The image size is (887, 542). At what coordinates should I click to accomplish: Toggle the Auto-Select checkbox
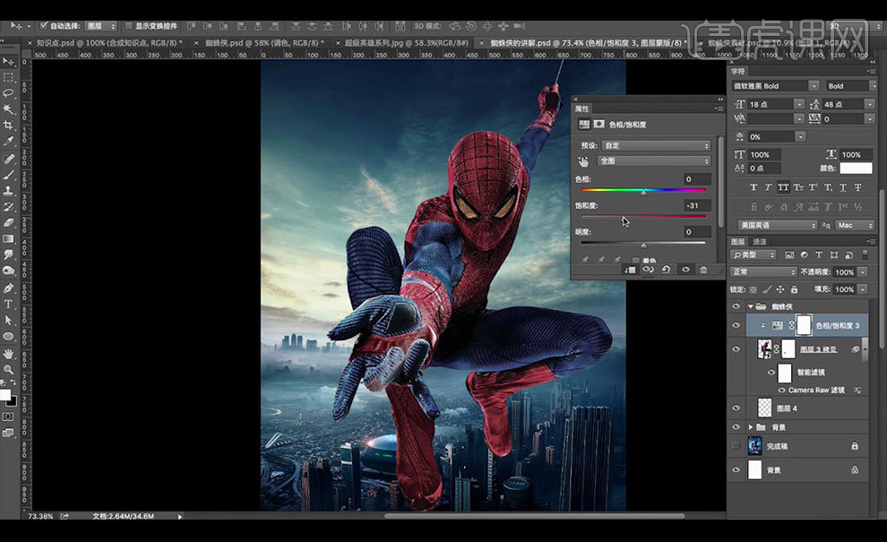click(44, 25)
